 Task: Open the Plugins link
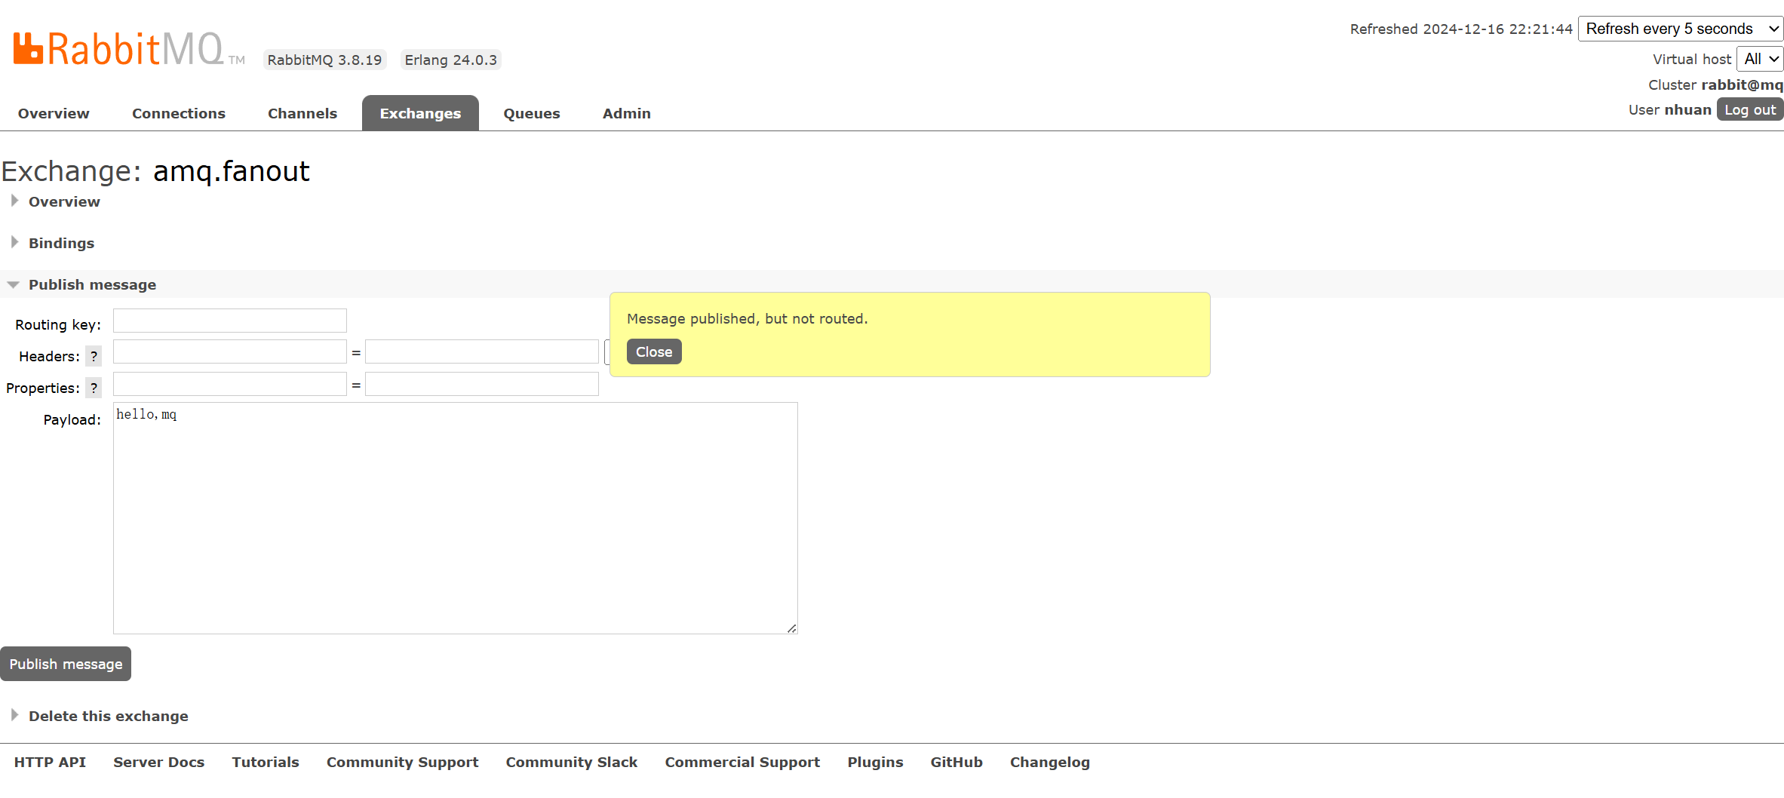tap(875, 762)
